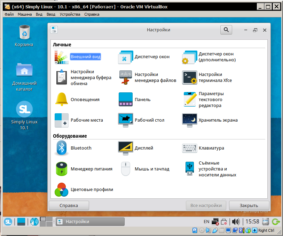
Task: Open Рабочие места workspaces icon
Action: tap(62, 120)
